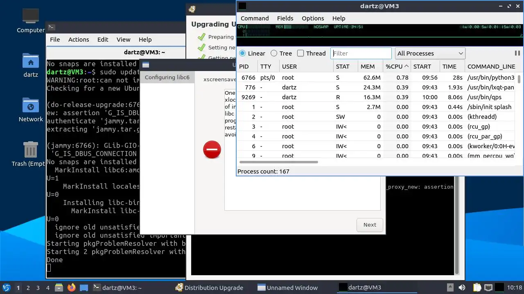The height and width of the screenshot is (294, 524).
Task: Sort by the START column header
Action: [x=425, y=67]
